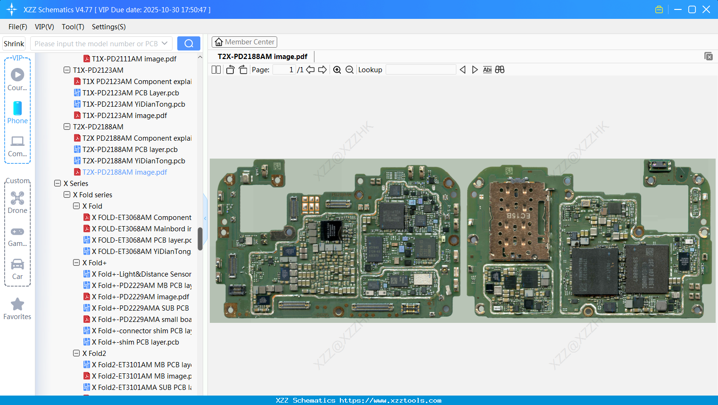Screen dimensions: 718x405
Task: Collapse the X Fold node
Action: click(x=76, y=206)
